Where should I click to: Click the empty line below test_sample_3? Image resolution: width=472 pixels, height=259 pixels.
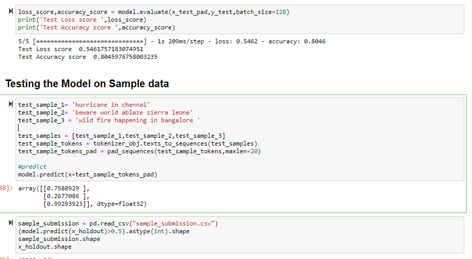tap(103, 128)
